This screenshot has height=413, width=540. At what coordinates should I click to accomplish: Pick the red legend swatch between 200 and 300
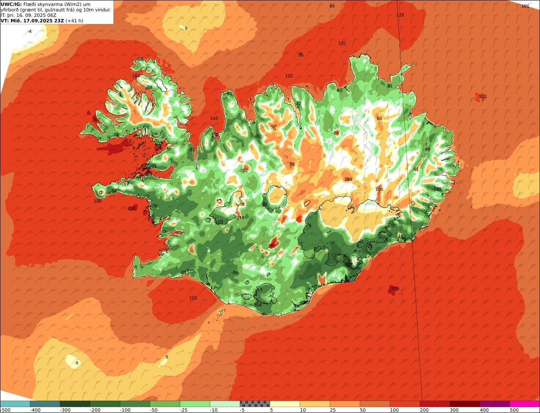click(435, 404)
